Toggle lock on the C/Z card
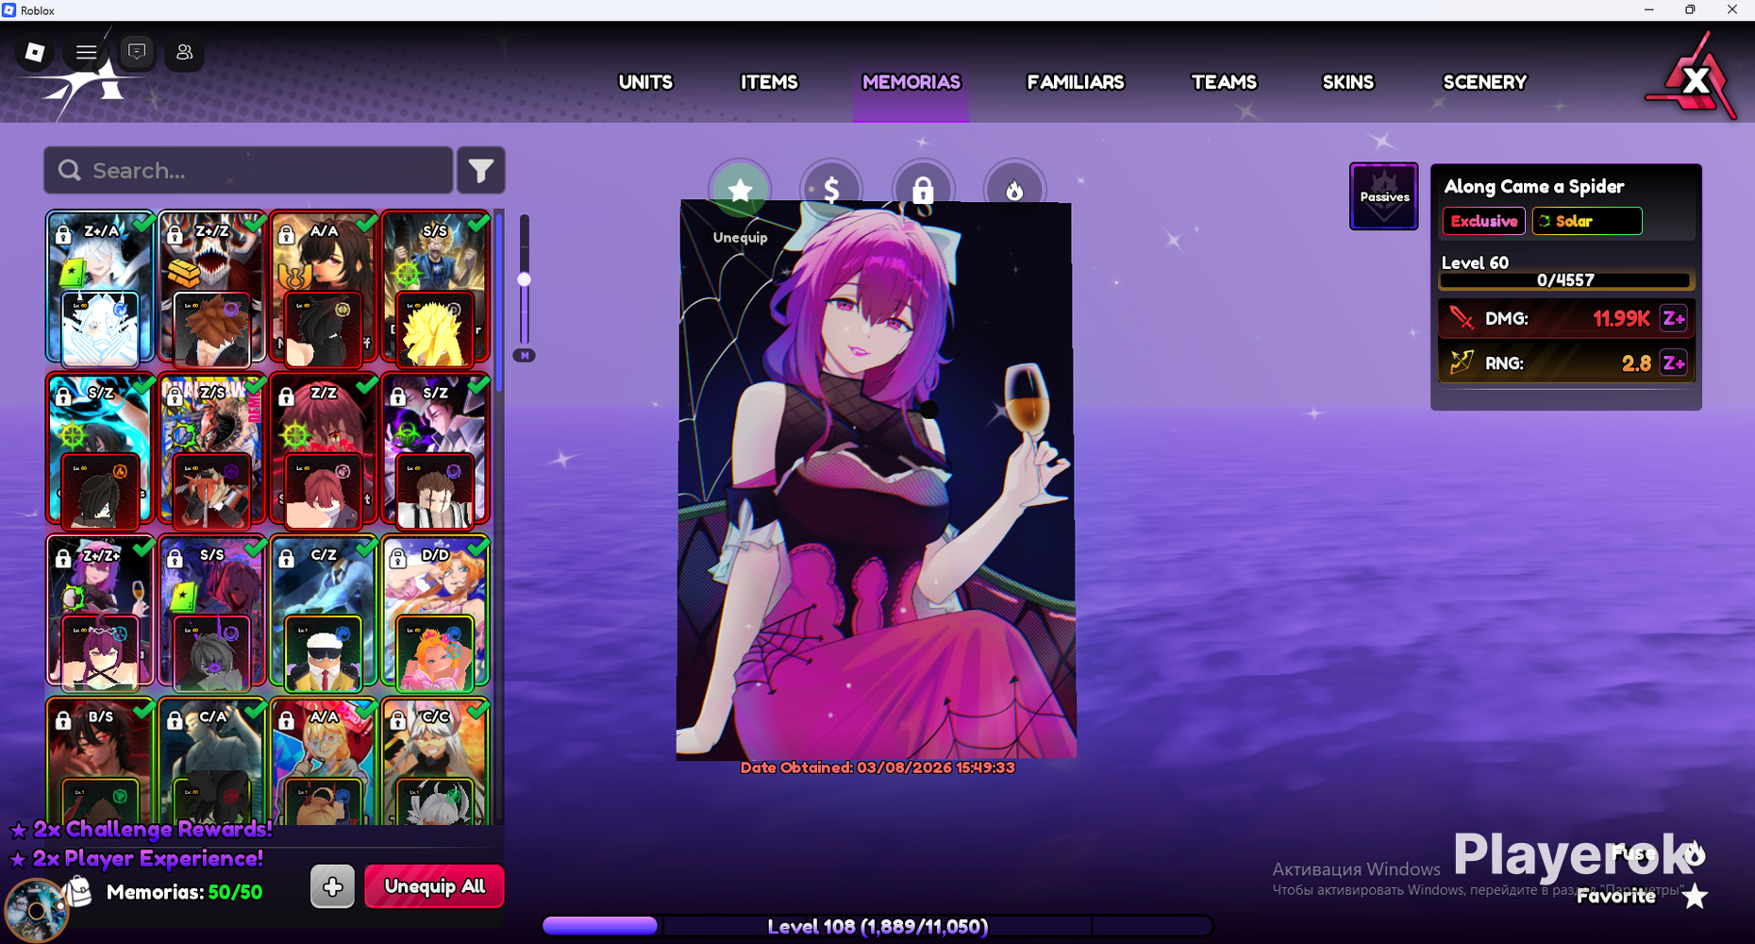1755x944 pixels. coord(286,558)
